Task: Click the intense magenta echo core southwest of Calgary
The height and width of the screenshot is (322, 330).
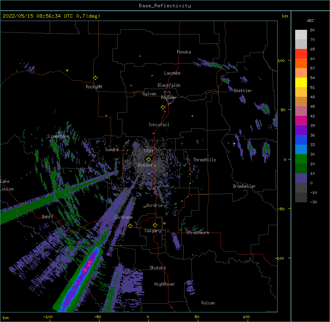Action: point(87,267)
